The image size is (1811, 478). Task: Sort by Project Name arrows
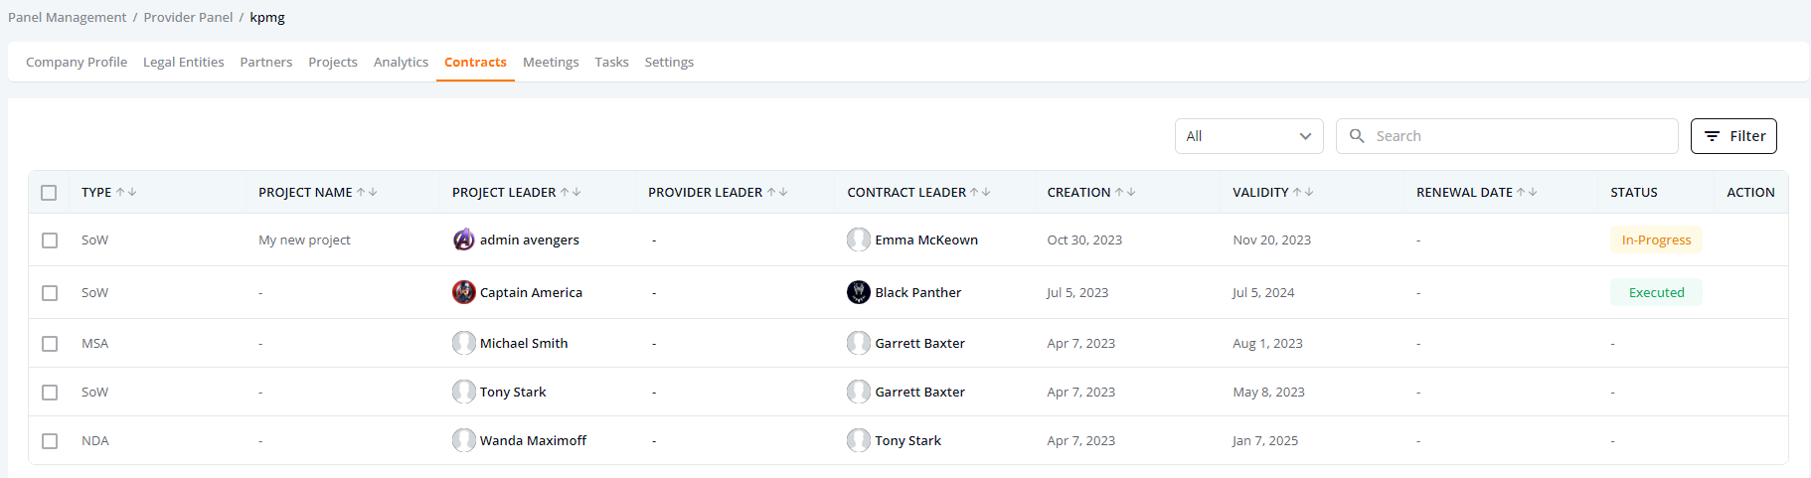point(367,192)
